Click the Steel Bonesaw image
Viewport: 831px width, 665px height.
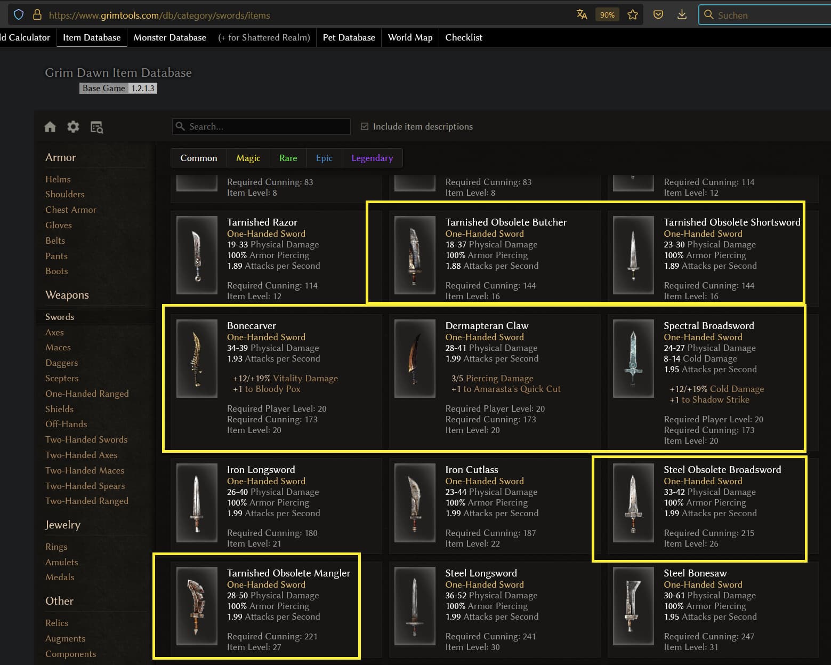tap(633, 606)
